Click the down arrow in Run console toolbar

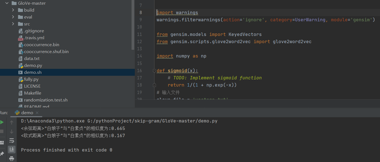(12, 131)
